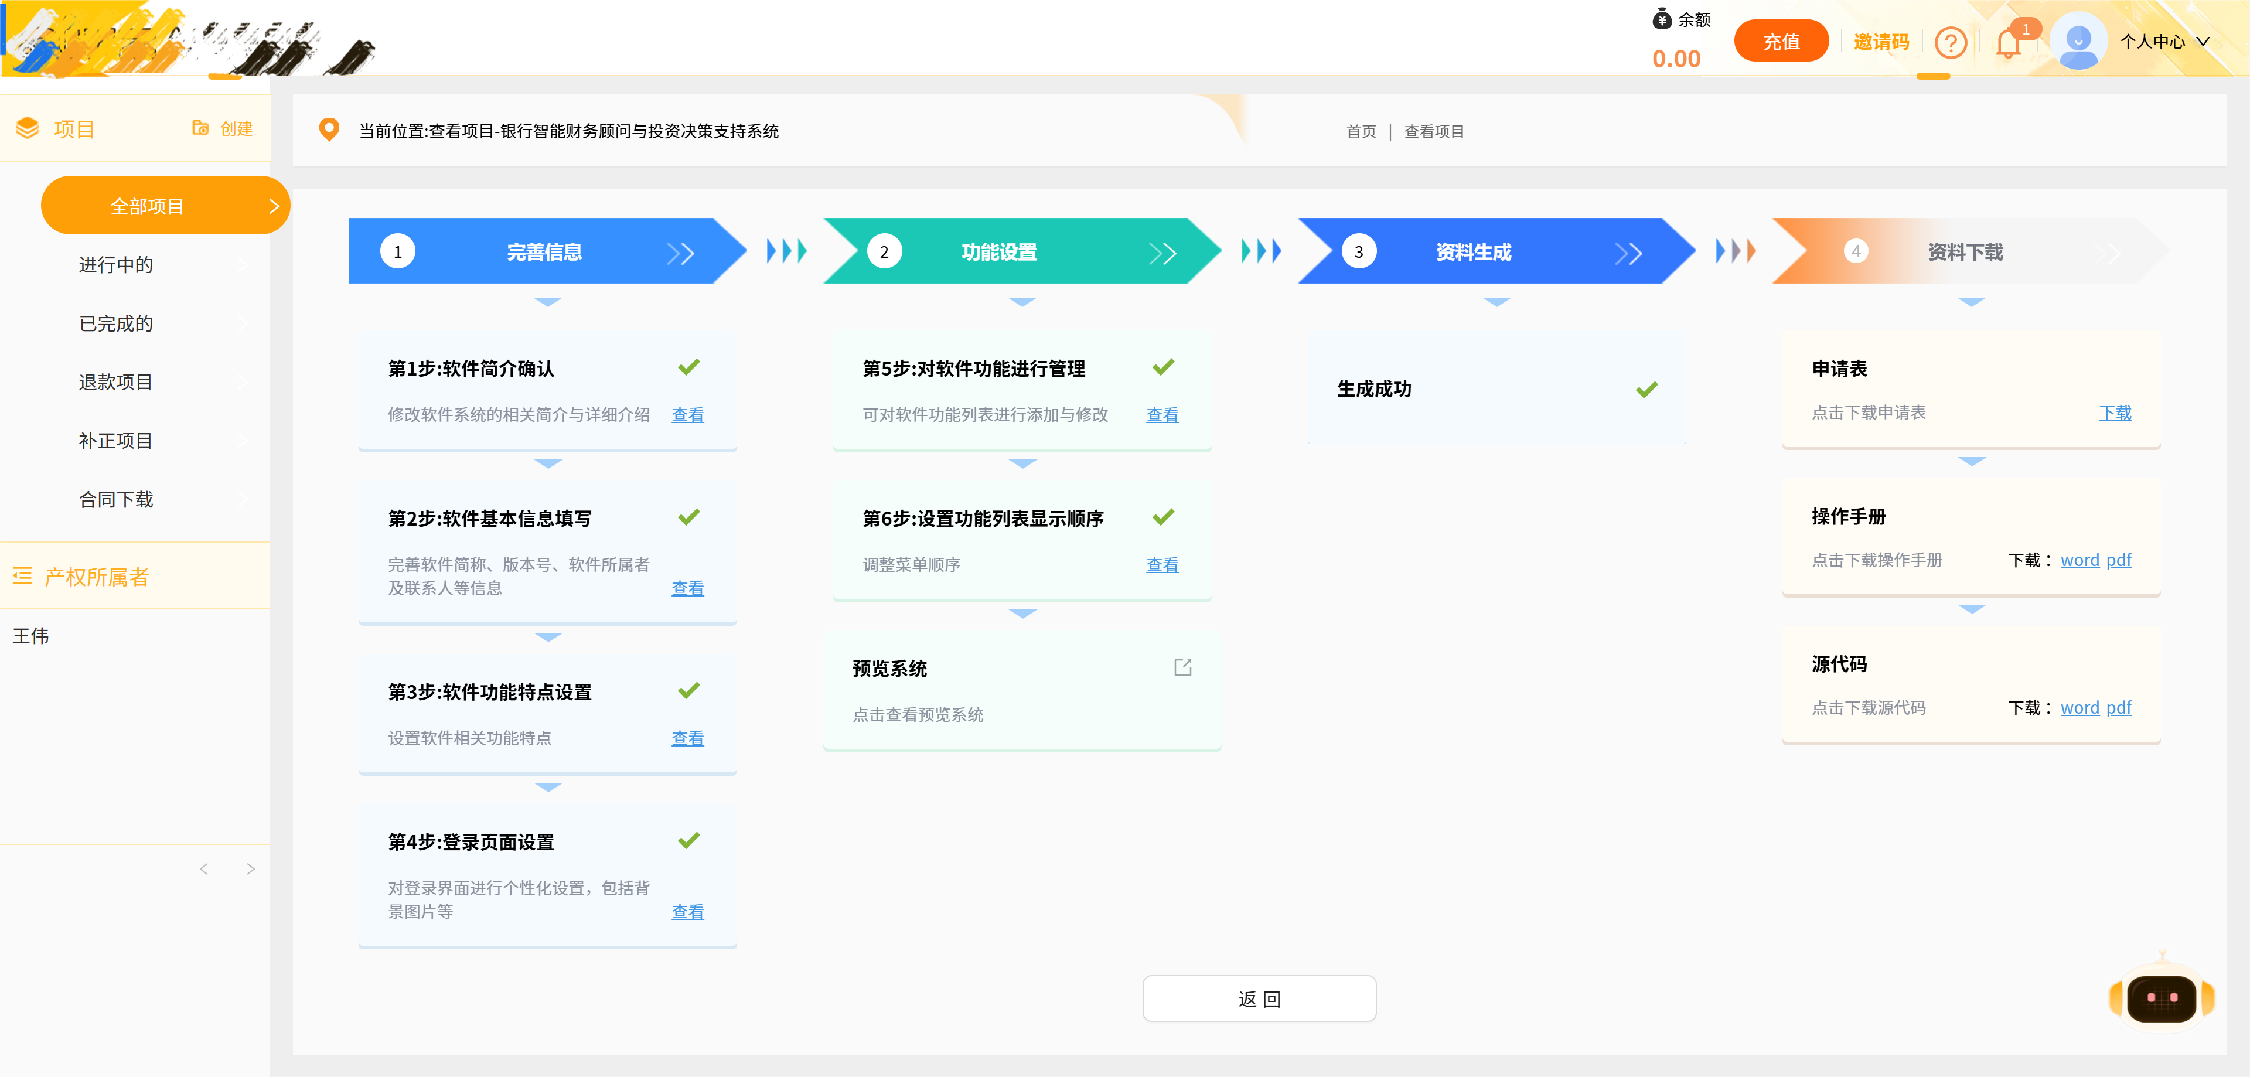This screenshot has height=1077, width=2250.
Task: Expand the 进行中的 category
Action: 114,265
